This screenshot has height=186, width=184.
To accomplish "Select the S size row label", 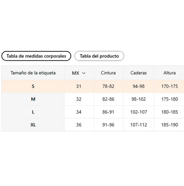I will click(33, 86).
